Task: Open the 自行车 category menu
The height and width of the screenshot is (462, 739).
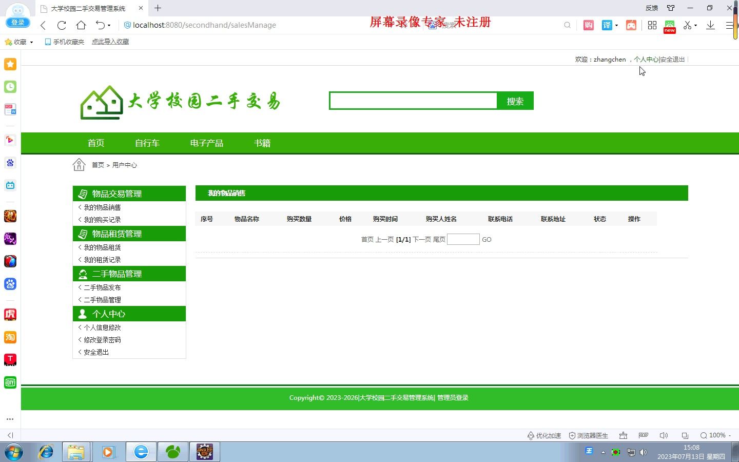Action: (x=147, y=143)
